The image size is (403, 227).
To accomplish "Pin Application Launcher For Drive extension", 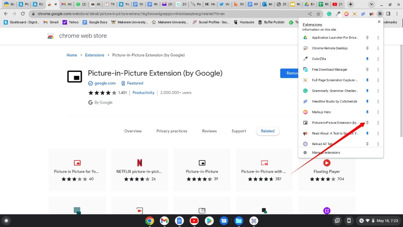I will [367, 38].
